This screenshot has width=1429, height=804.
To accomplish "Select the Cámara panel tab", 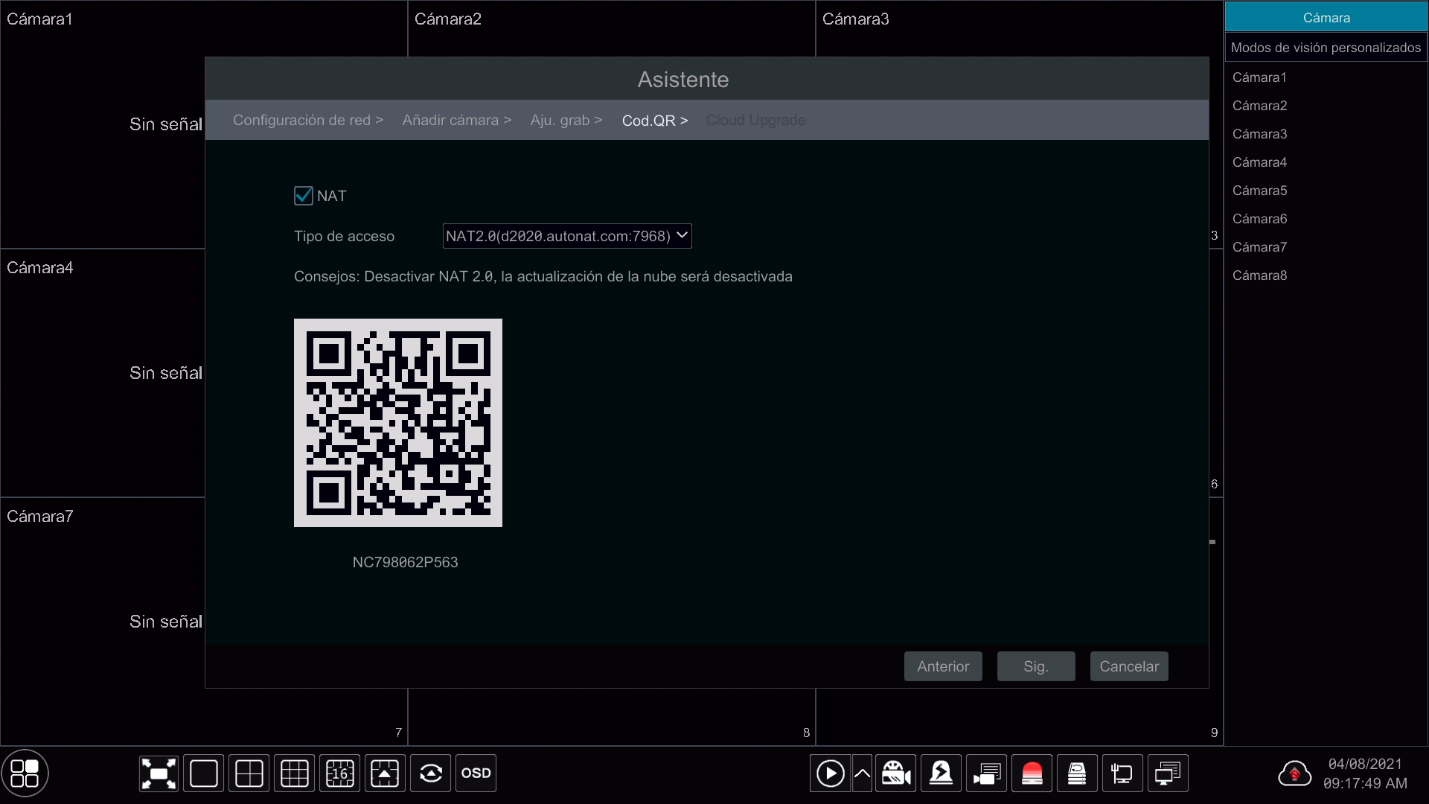I will click(x=1326, y=17).
